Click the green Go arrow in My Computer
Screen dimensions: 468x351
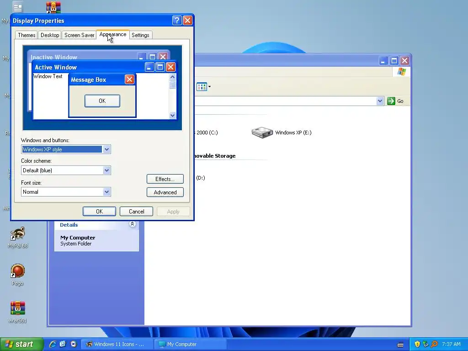pos(391,101)
